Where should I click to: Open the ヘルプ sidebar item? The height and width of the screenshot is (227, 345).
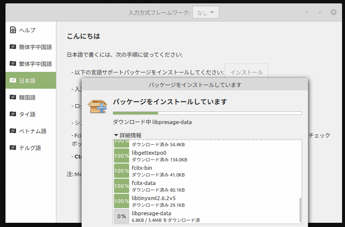click(x=31, y=30)
